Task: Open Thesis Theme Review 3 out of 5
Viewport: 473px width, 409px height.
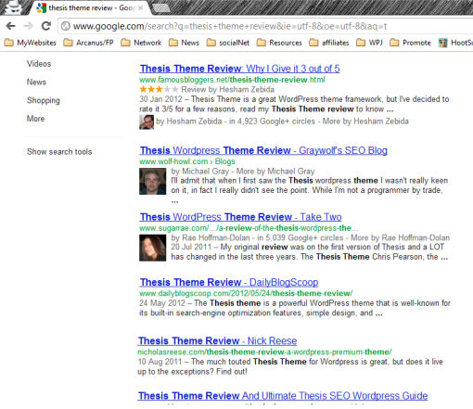Action: click(239, 69)
